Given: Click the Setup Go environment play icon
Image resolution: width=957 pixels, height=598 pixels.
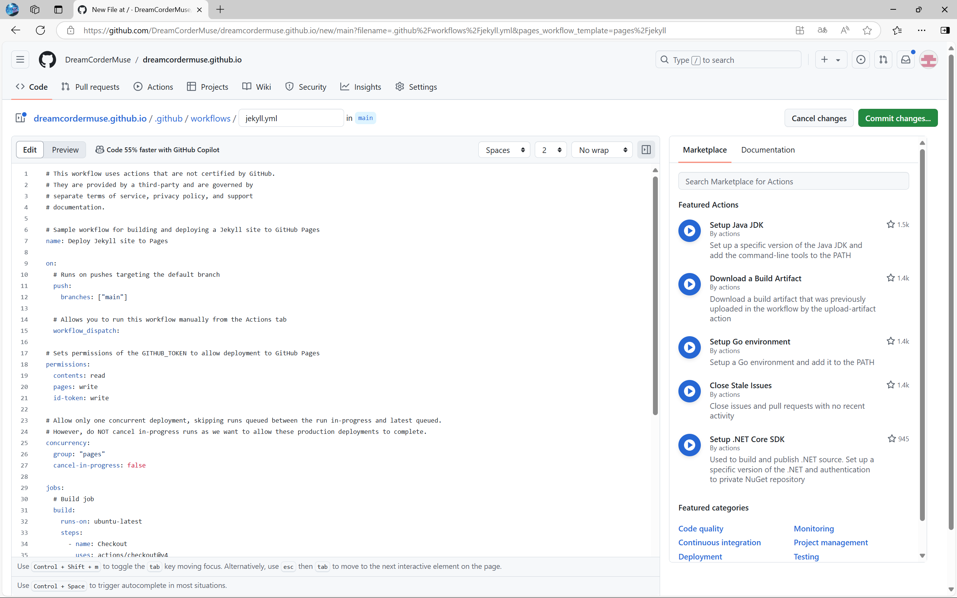Looking at the screenshot, I should 689,347.
